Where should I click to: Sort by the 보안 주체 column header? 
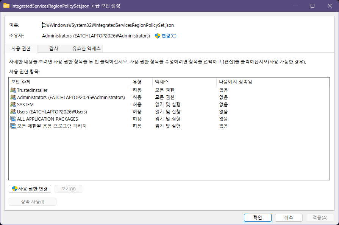coord(68,82)
